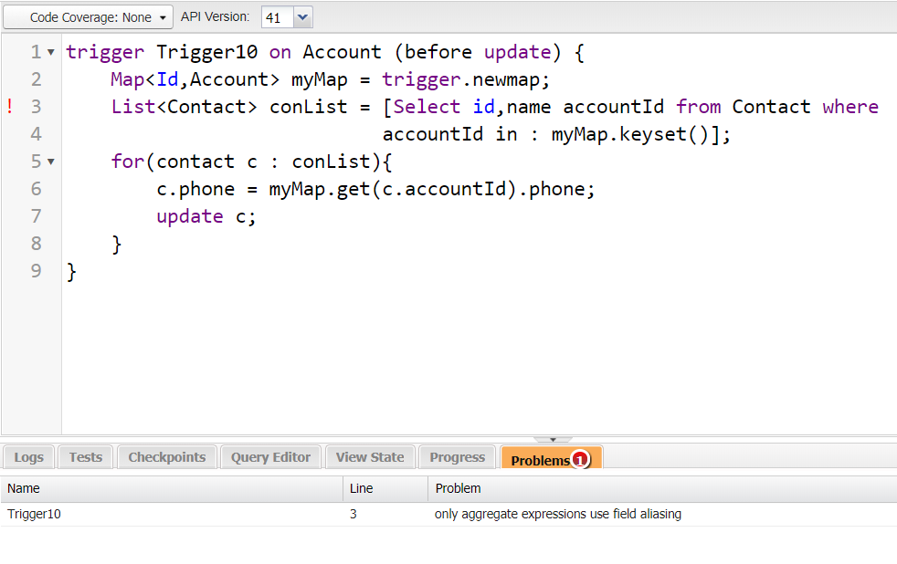This screenshot has height=564, width=897.
Task: Open the Code Coverage selector
Action: [x=87, y=16]
